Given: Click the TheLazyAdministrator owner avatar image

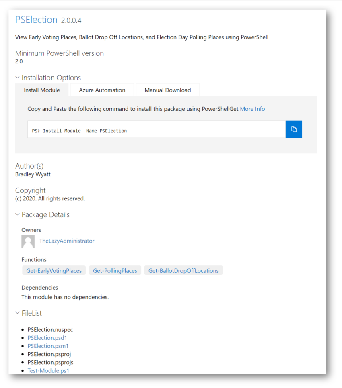Looking at the screenshot, I should click(28, 241).
